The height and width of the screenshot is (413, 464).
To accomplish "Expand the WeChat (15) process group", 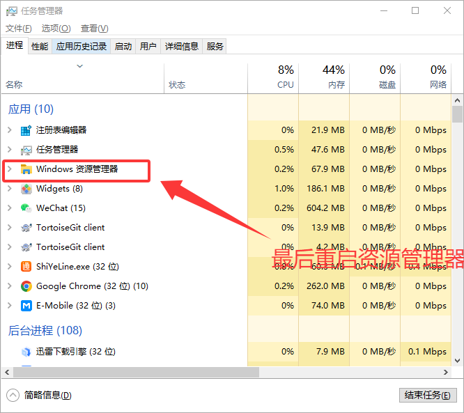I will (x=10, y=208).
